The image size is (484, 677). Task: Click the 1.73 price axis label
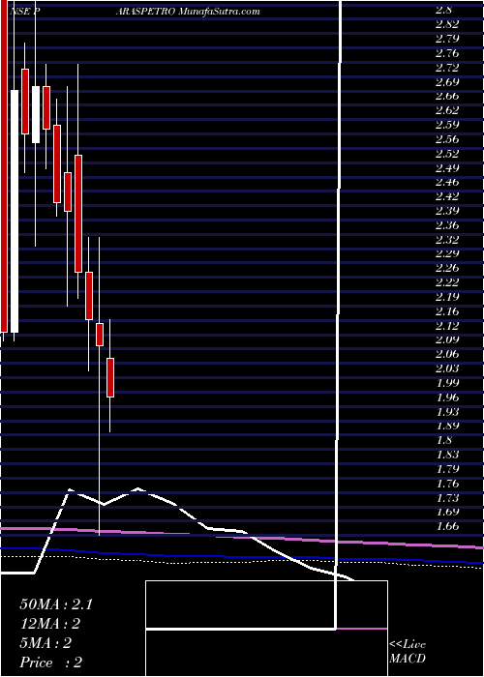click(447, 497)
